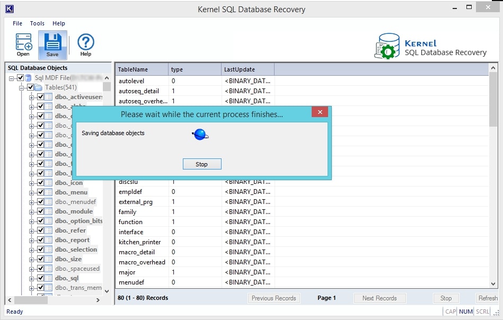Image resolution: width=503 pixels, height=320 pixels.
Task: Select the autolevel table row
Action: coord(302,81)
